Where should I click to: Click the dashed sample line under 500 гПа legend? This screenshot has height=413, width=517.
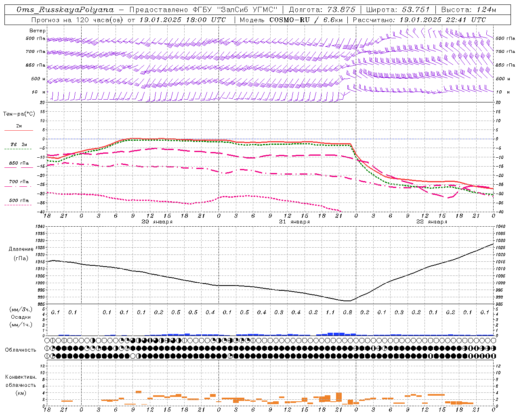(x=18, y=205)
